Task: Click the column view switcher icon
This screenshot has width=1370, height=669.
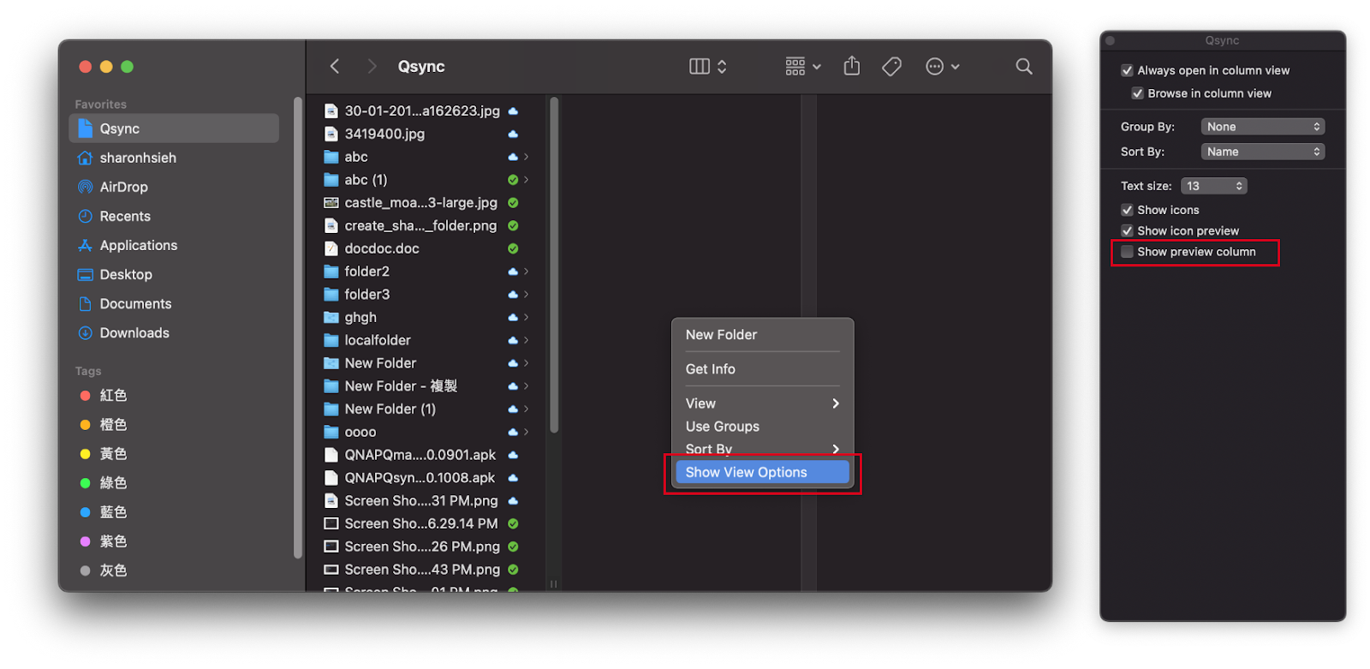Action: click(x=707, y=67)
